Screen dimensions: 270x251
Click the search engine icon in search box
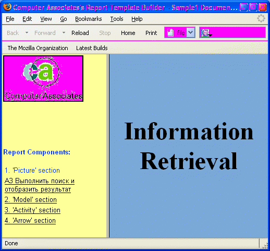205,33
